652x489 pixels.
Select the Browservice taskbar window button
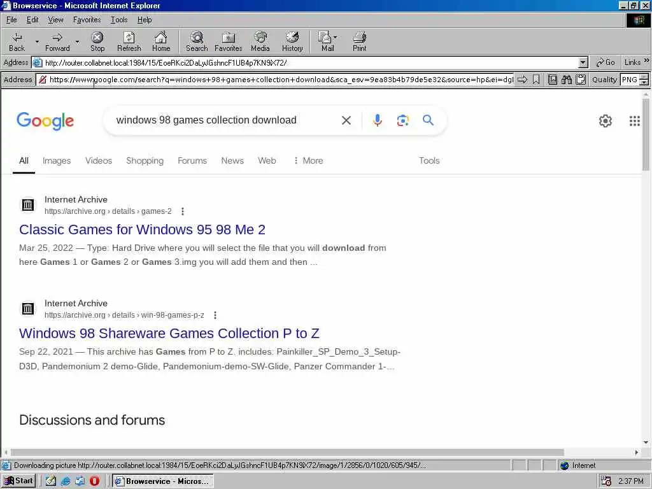(x=162, y=481)
